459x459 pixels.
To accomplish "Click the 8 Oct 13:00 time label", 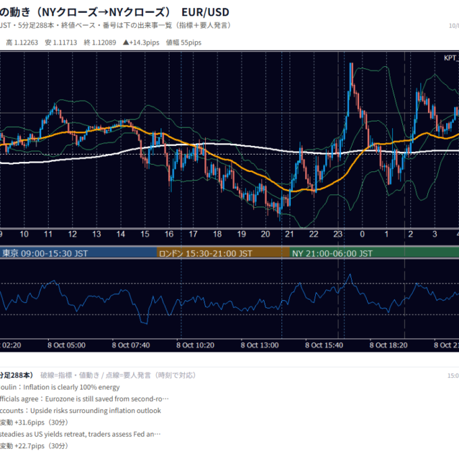I will click(260, 346).
